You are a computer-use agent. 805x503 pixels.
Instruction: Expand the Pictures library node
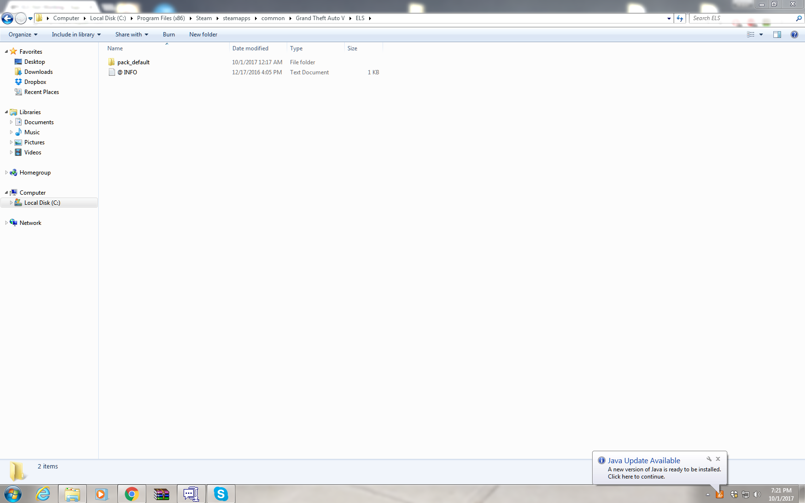coord(11,142)
